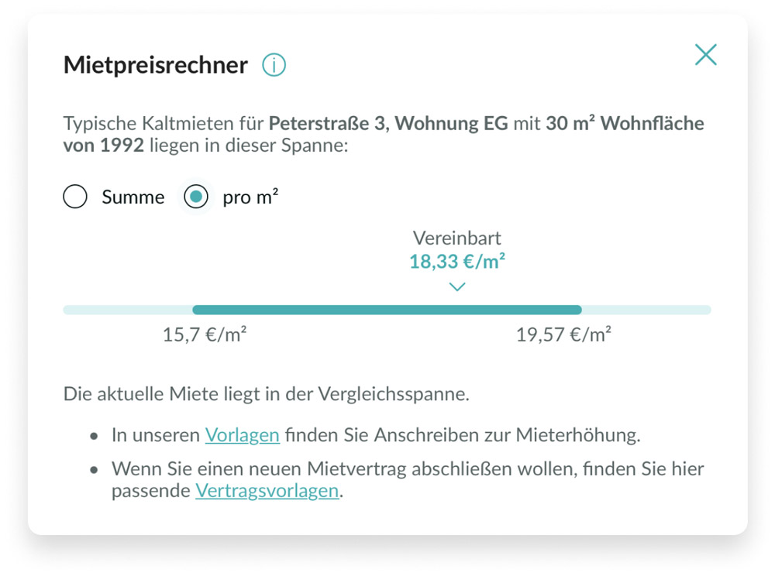Viewport: 775px width, 576px height.
Task: Click the Mietpreisrechner heading
Action: click(155, 66)
